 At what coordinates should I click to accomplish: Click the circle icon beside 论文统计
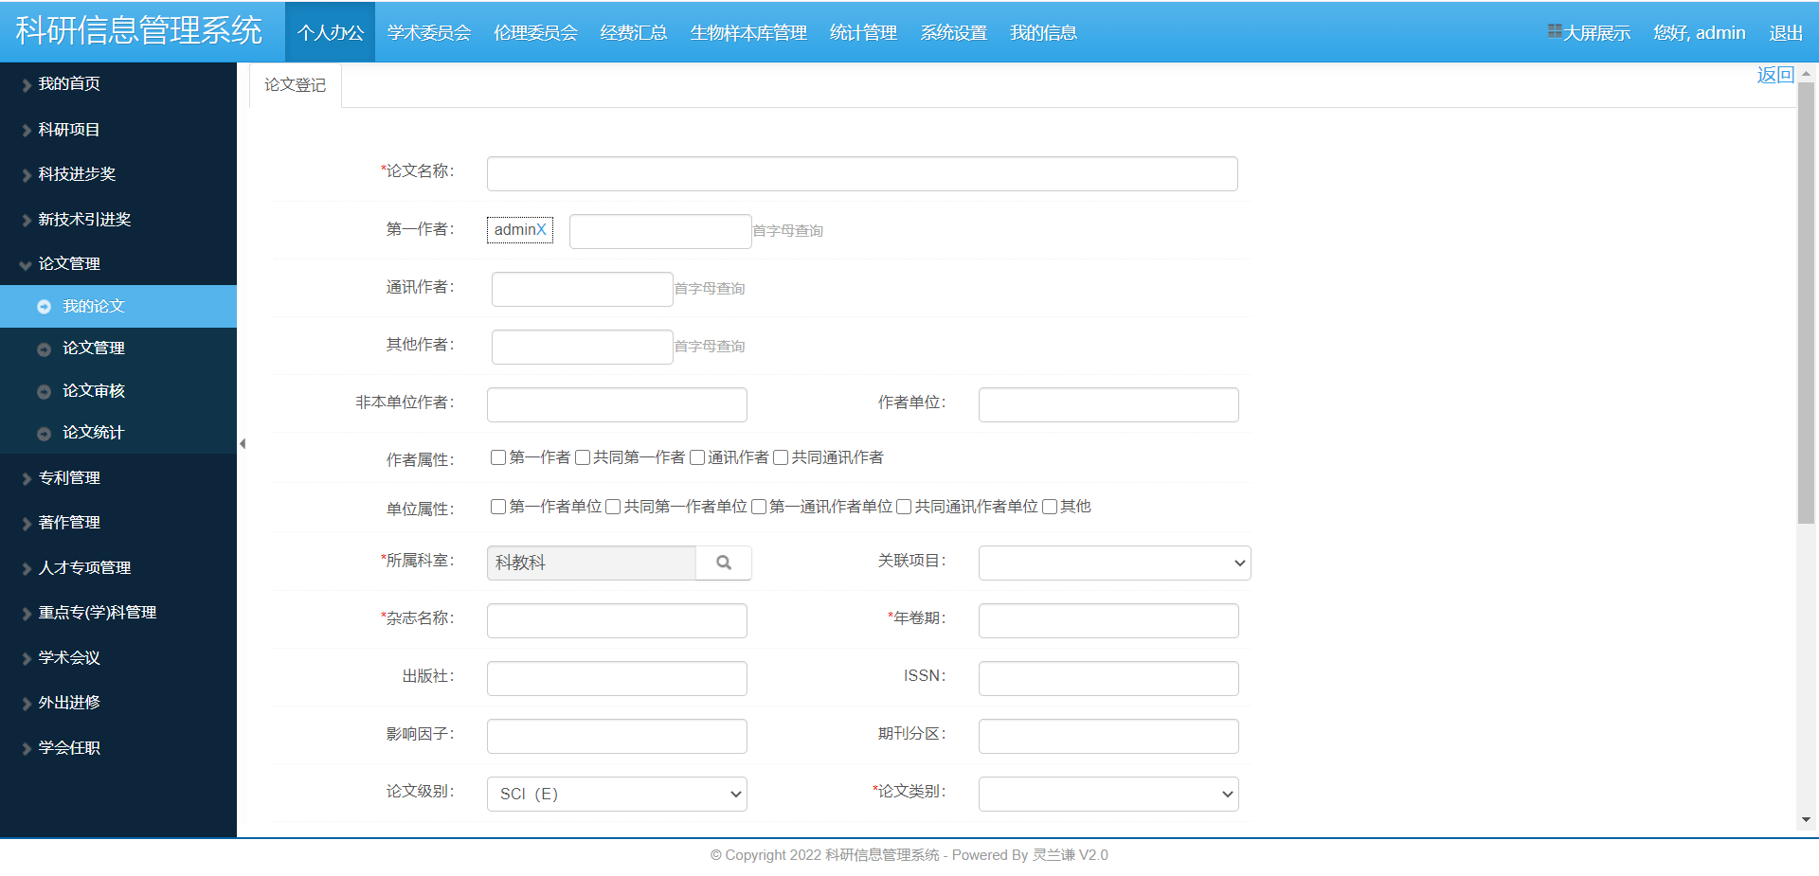(x=44, y=434)
